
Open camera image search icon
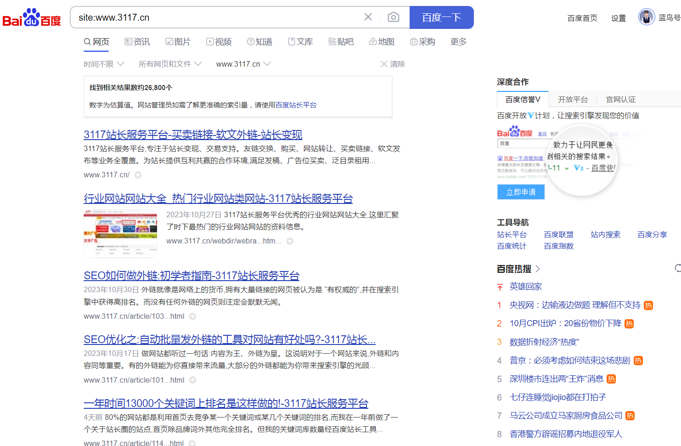393,17
